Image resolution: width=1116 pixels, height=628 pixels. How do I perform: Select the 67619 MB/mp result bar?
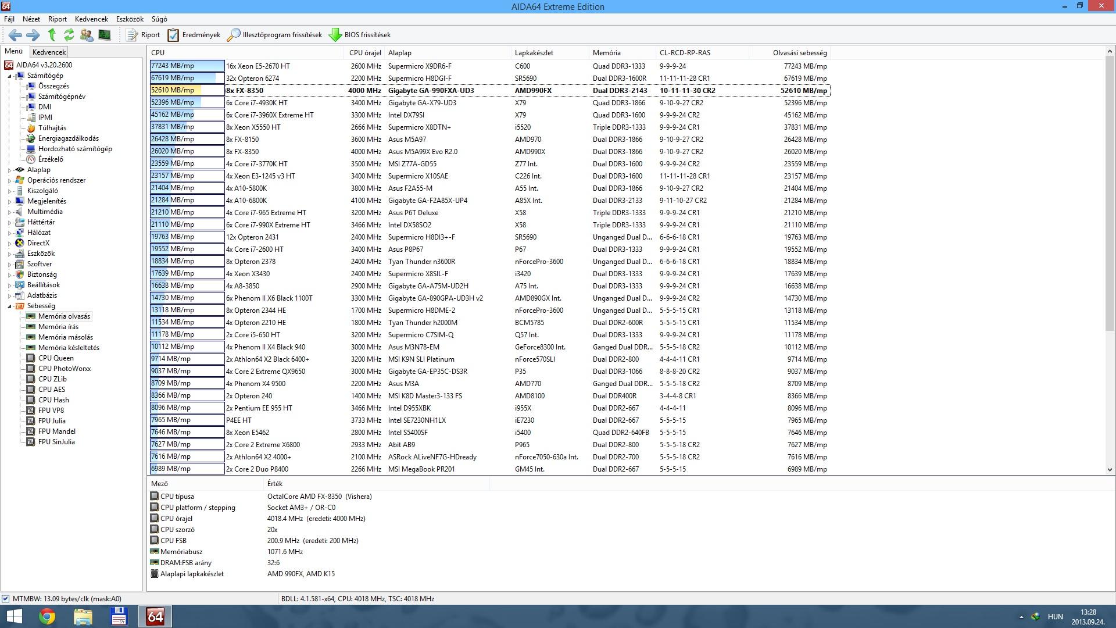pyautogui.click(x=187, y=78)
